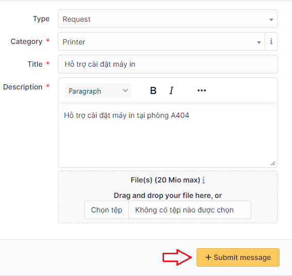Toggle Bold formatting in description editor

pos(153,90)
